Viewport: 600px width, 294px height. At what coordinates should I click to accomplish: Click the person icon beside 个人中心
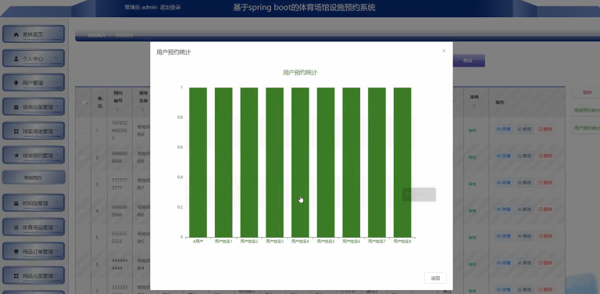point(16,59)
